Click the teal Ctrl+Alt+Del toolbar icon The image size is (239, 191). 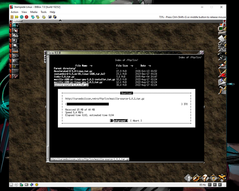tap(33, 17)
